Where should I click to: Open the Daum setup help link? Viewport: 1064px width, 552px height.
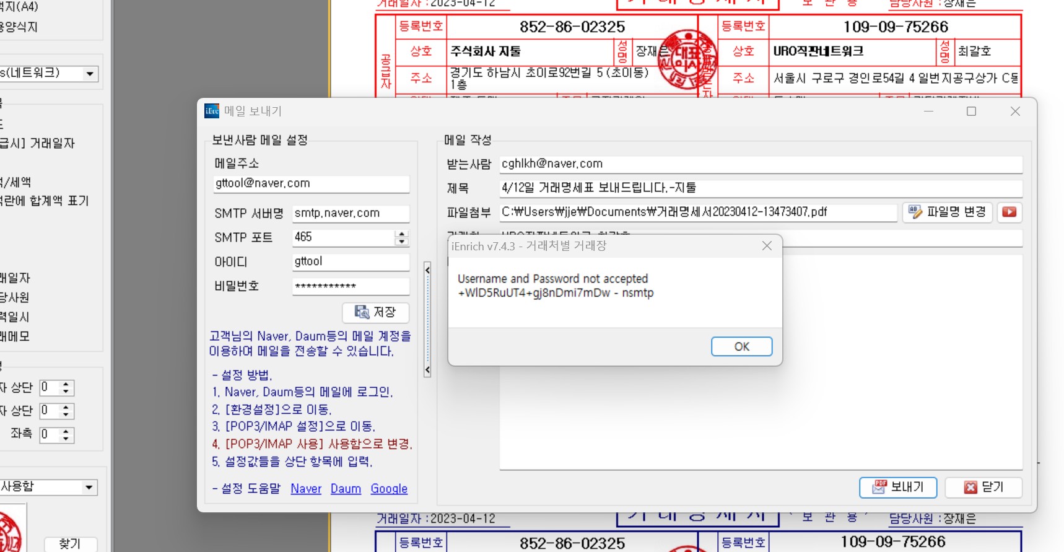pos(346,489)
